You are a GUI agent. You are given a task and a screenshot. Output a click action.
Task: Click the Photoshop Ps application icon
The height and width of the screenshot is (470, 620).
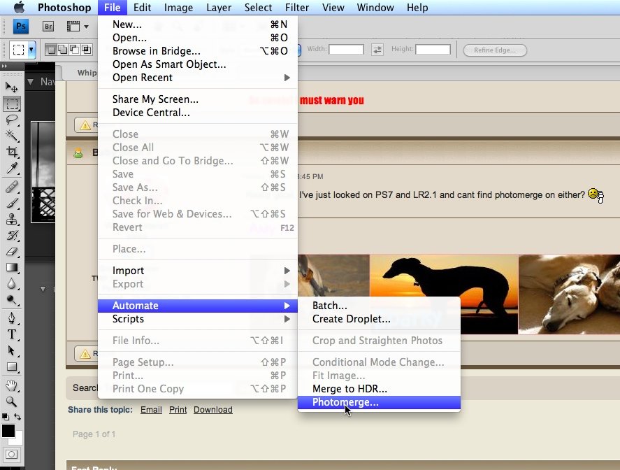click(20, 27)
